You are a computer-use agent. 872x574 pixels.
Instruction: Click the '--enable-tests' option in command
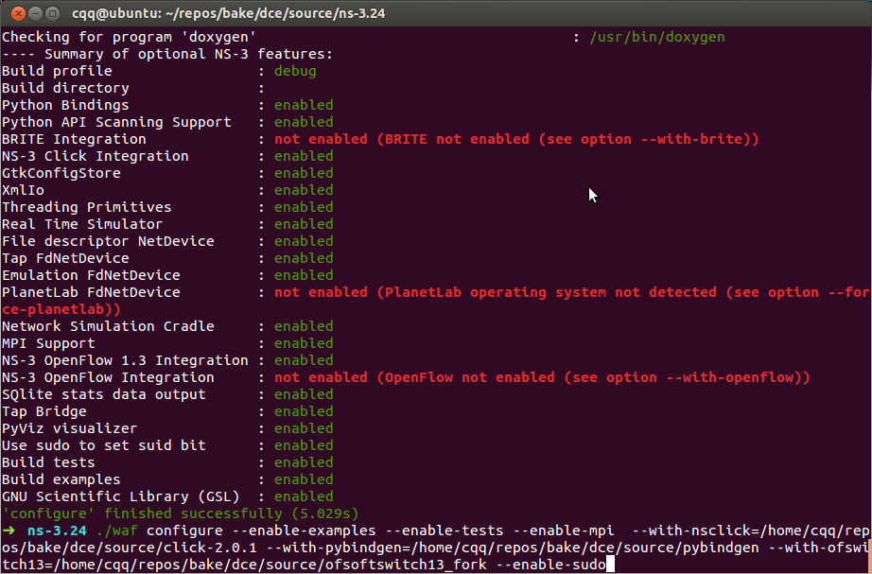445,531
